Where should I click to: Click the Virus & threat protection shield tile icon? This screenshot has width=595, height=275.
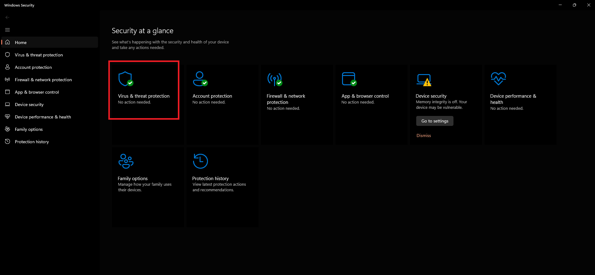click(126, 79)
